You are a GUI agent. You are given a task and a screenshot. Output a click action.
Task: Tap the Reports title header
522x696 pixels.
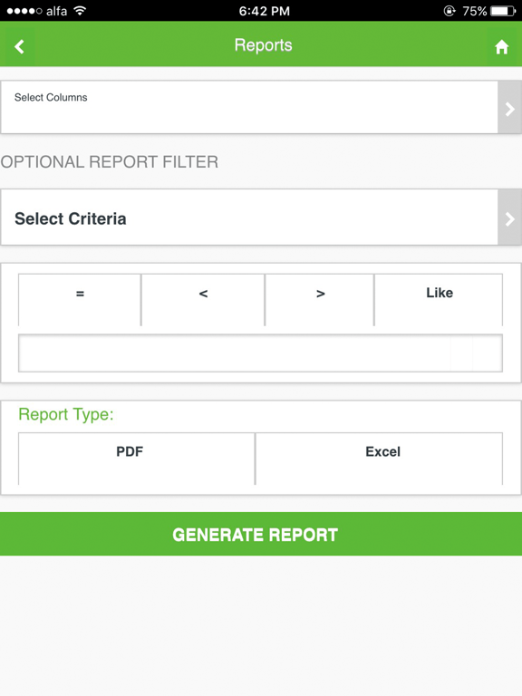point(263,45)
